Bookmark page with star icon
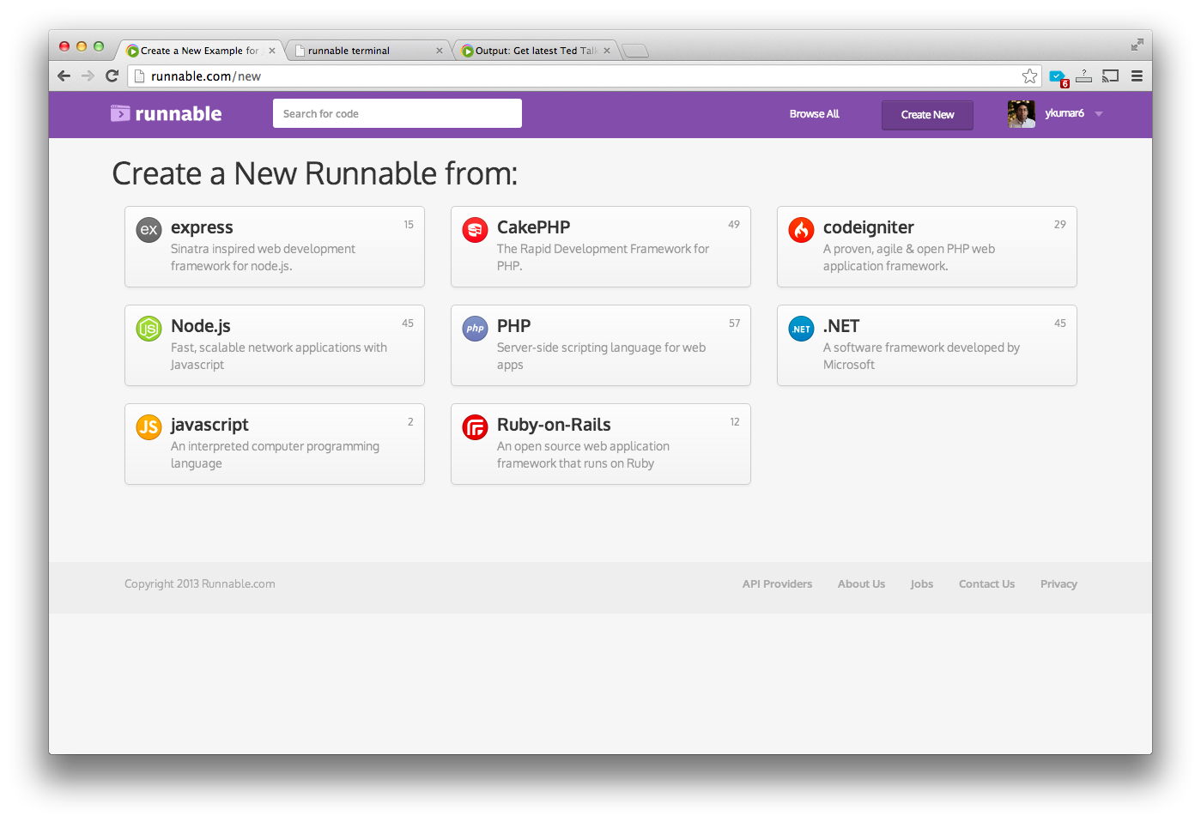 [1029, 76]
